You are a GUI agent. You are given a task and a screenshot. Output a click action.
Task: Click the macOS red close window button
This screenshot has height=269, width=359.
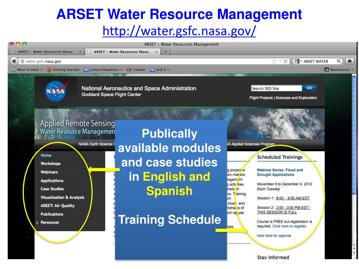coord(12,44)
